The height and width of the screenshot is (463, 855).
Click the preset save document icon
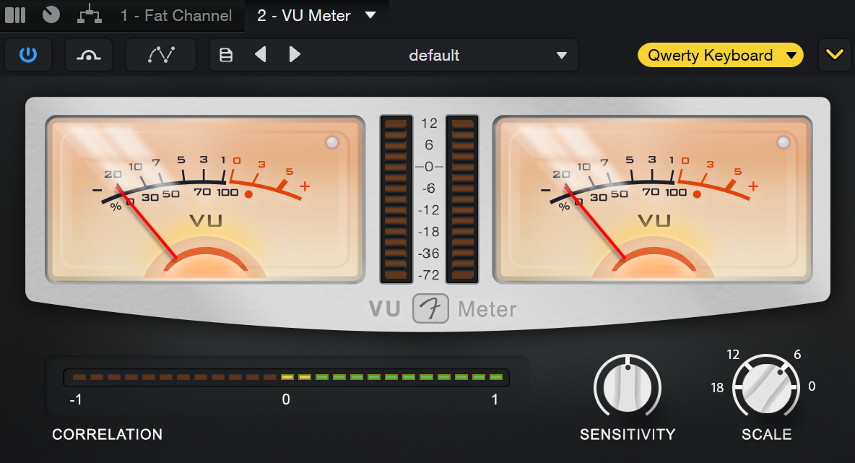click(x=226, y=55)
